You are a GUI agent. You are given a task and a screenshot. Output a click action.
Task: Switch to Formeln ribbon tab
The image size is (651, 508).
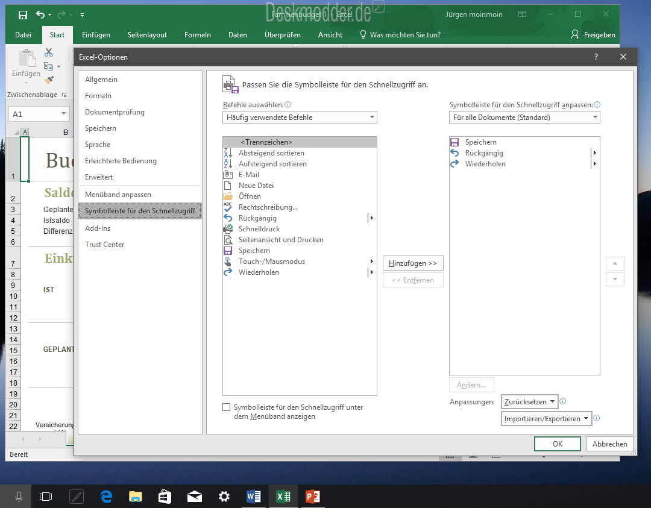pos(198,35)
